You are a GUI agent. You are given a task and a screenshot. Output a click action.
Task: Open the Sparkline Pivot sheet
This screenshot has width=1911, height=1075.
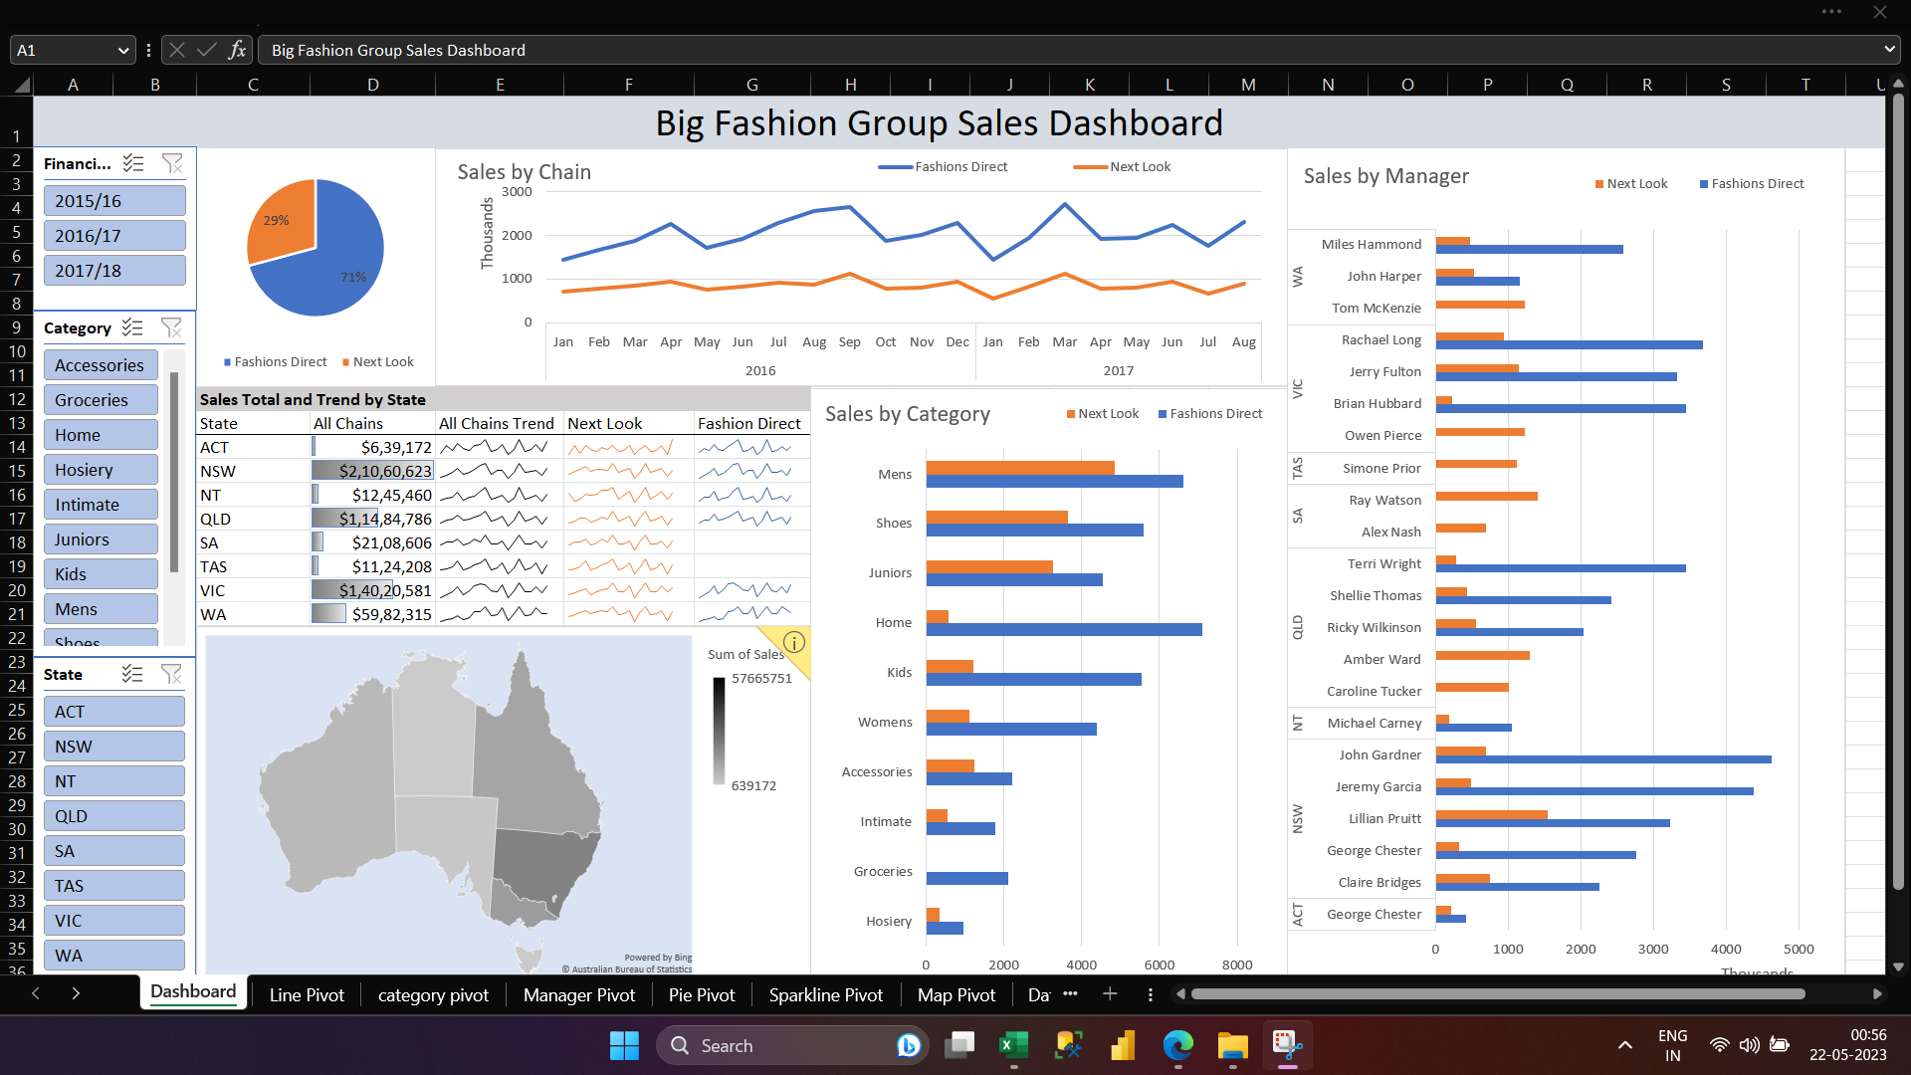(x=825, y=994)
